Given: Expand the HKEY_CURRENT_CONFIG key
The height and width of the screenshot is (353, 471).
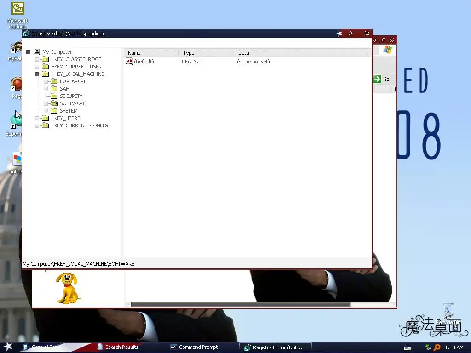Looking at the screenshot, I should coord(37,125).
